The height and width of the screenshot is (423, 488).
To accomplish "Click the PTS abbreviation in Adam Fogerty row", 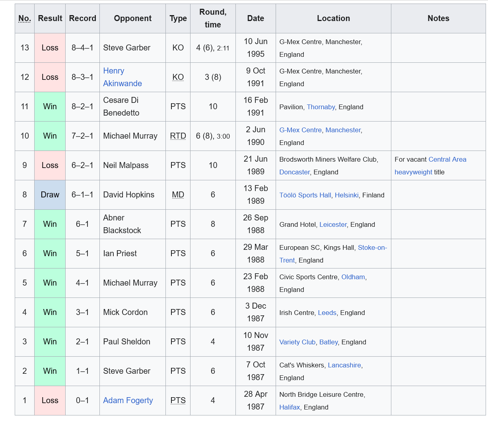I will [x=178, y=400].
